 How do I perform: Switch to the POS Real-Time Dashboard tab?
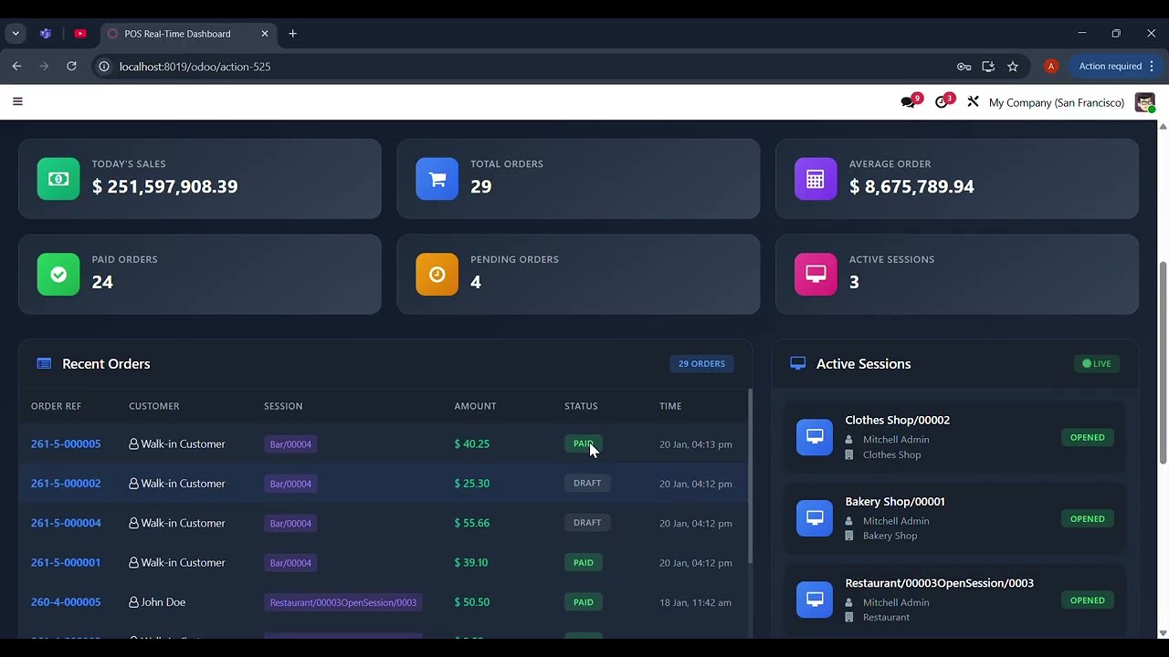tap(187, 34)
